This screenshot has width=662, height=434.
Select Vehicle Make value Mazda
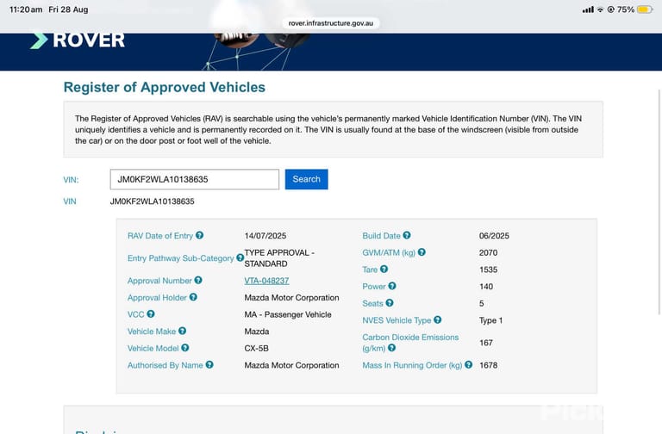click(256, 331)
